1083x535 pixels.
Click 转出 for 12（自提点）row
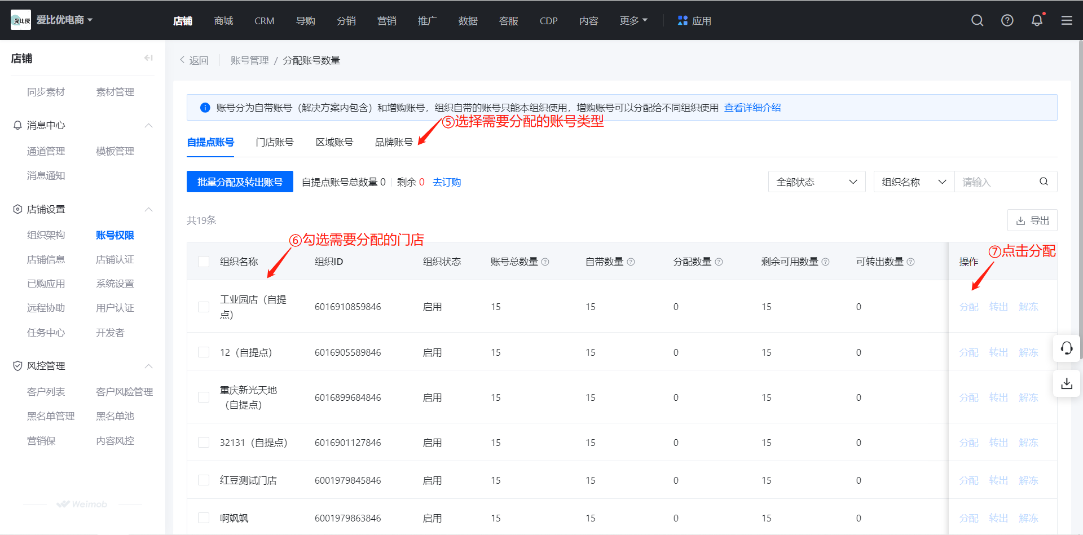[998, 352]
